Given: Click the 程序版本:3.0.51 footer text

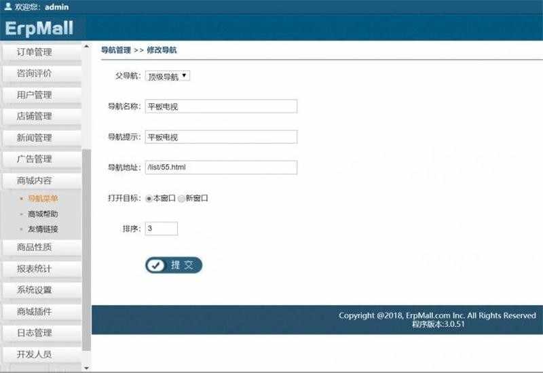Looking at the screenshot, I should (x=438, y=324).
